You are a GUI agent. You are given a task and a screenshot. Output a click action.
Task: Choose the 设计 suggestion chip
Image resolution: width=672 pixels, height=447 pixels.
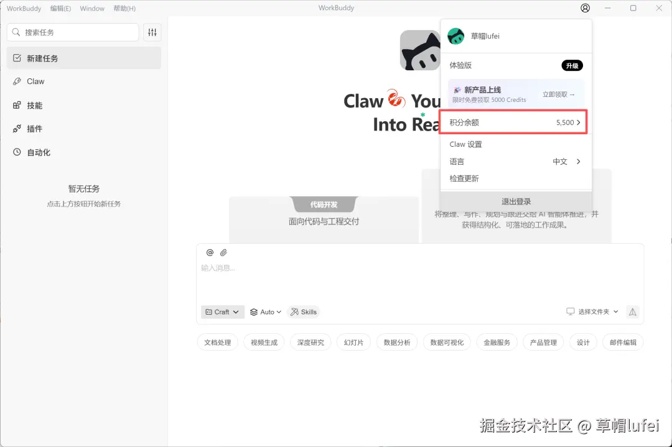click(583, 343)
